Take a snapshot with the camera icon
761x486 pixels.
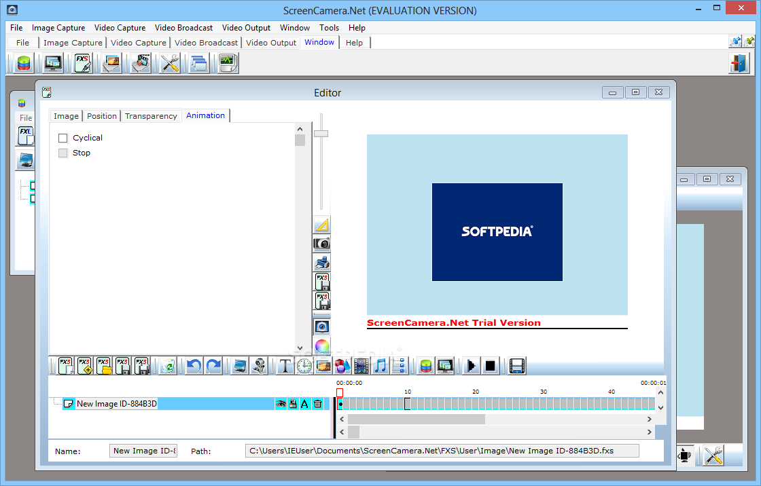tap(322, 244)
